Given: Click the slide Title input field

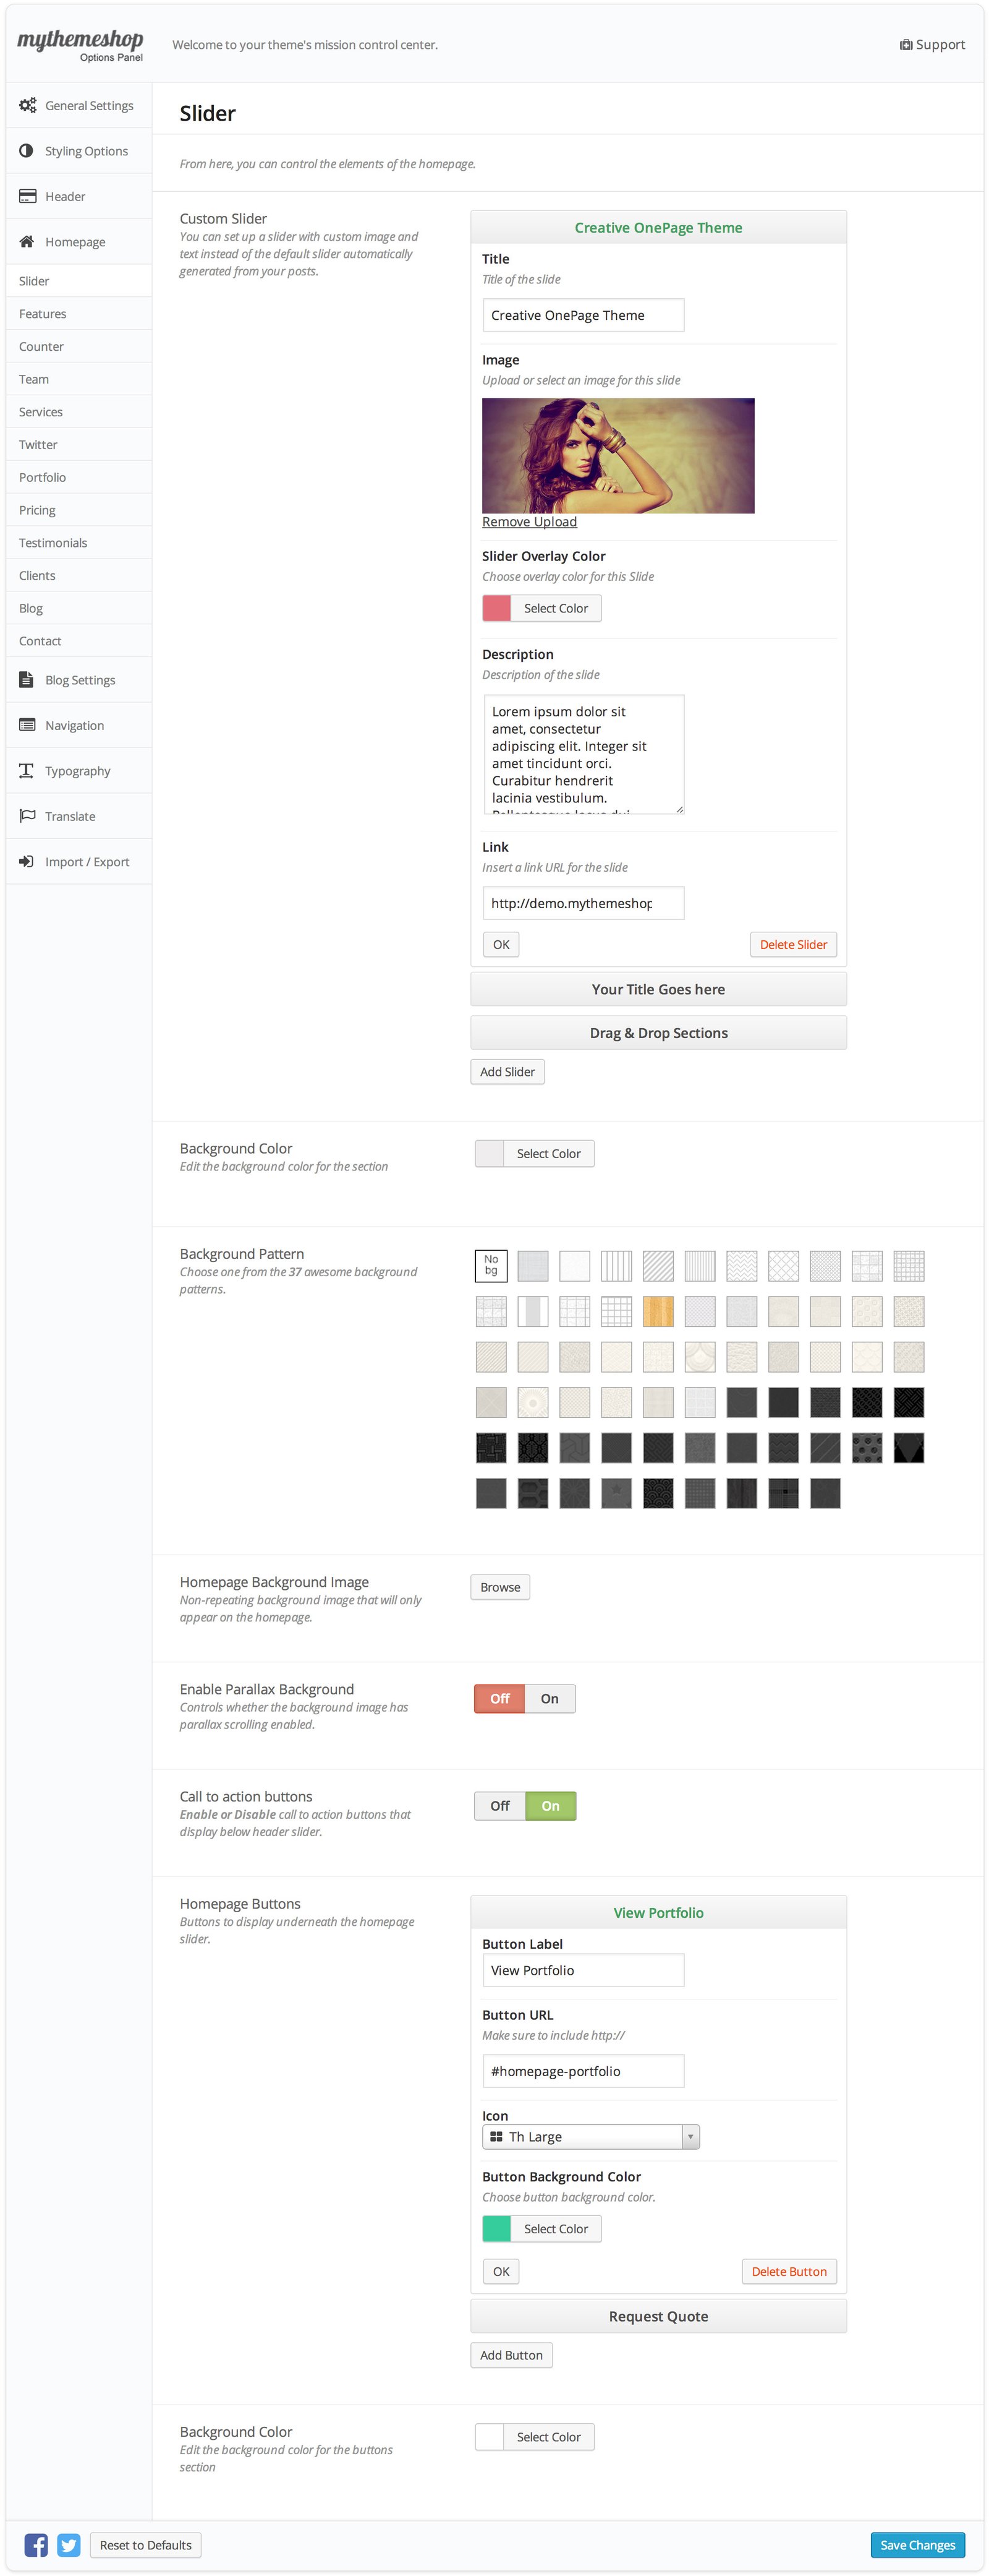Looking at the screenshot, I should 584,316.
